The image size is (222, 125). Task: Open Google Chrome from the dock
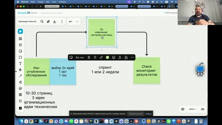point(31,121)
